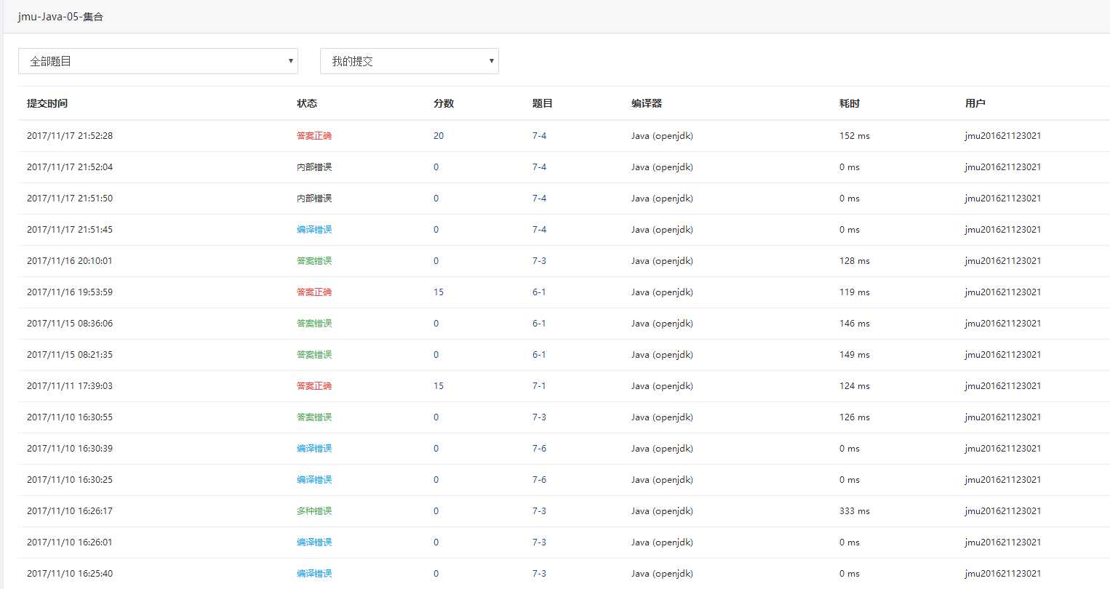
Task: Open 内部错误 status of the 21:52:04 submission
Action: pyautogui.click(x=314, y=167)
